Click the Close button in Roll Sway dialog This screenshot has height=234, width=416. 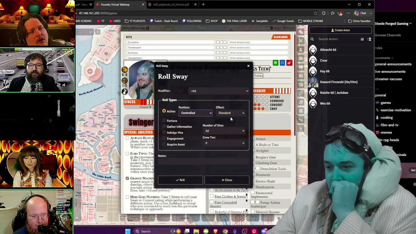point(227,180)
